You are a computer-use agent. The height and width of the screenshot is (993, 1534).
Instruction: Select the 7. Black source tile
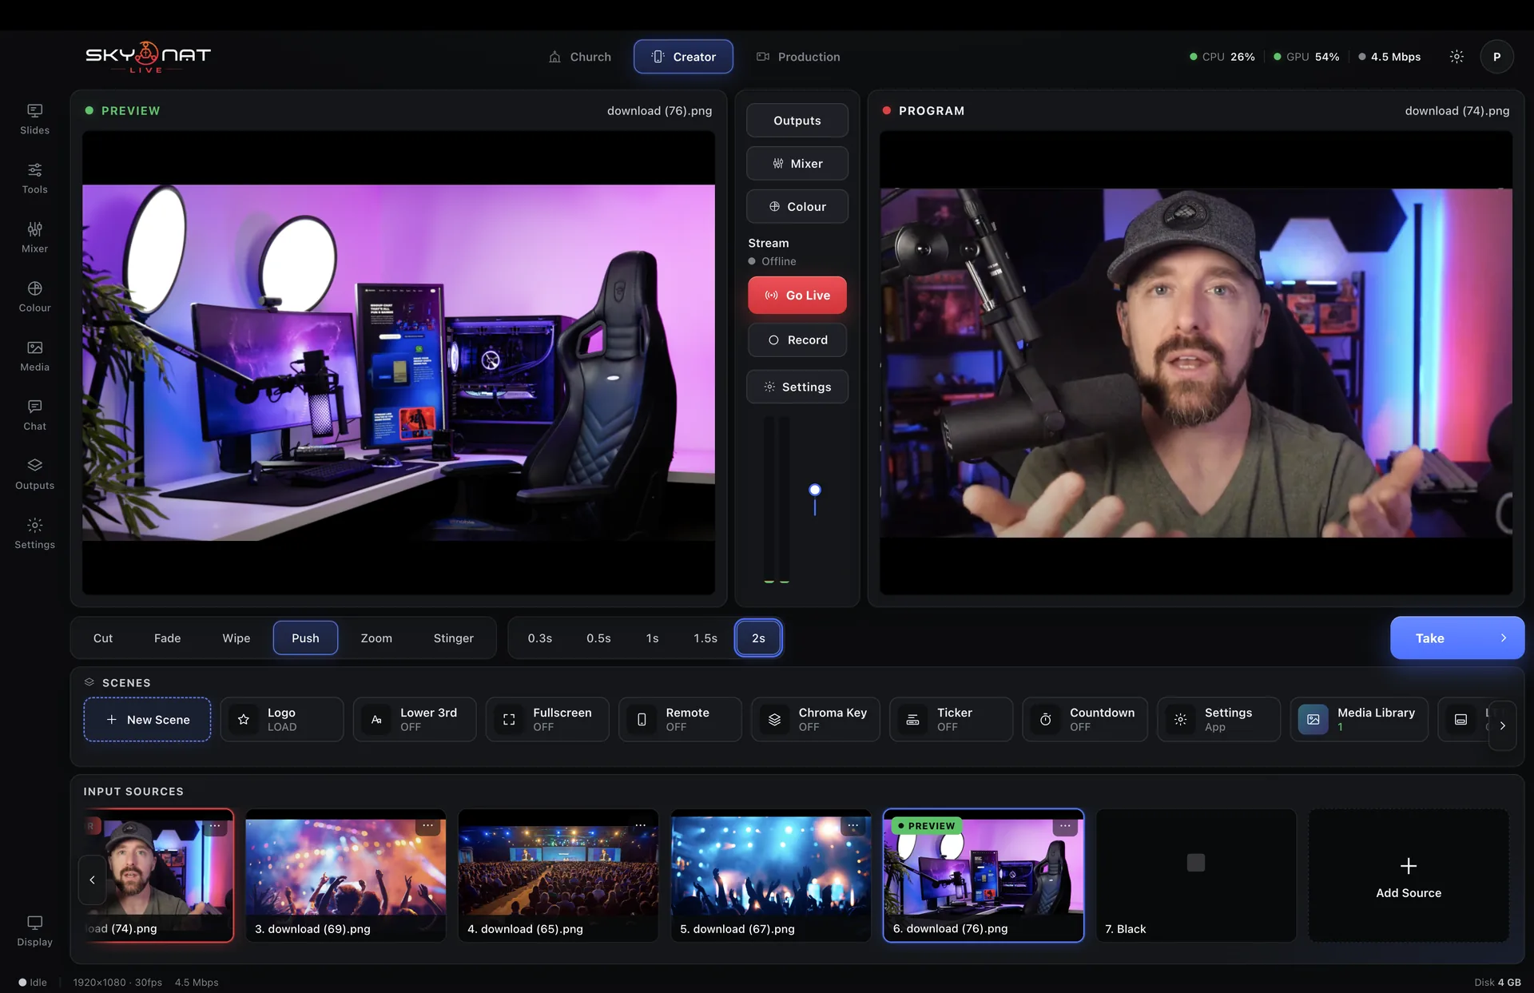(1196, 876)
